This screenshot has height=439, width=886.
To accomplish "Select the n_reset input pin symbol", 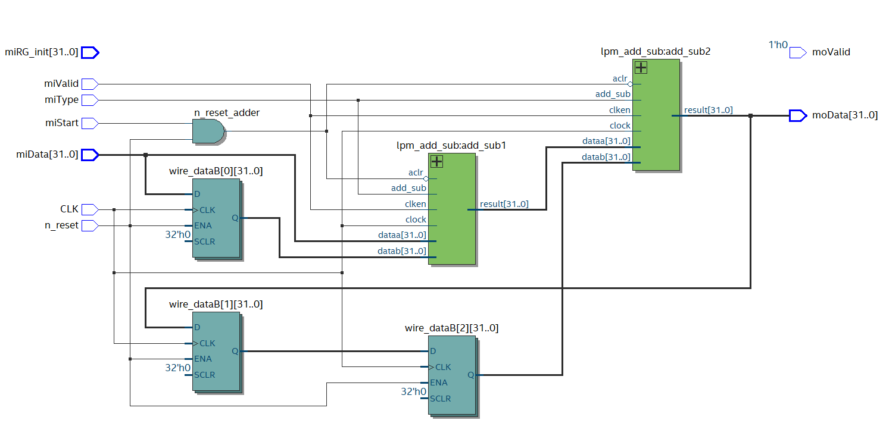I will point(90,225).
